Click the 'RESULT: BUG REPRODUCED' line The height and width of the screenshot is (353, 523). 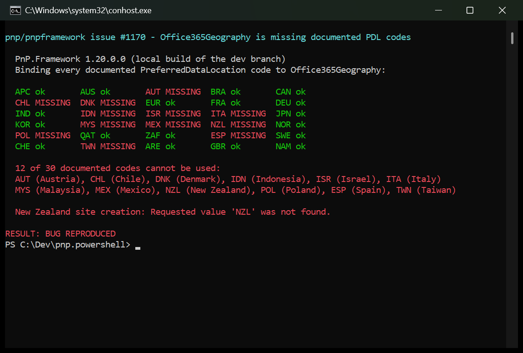61,234
